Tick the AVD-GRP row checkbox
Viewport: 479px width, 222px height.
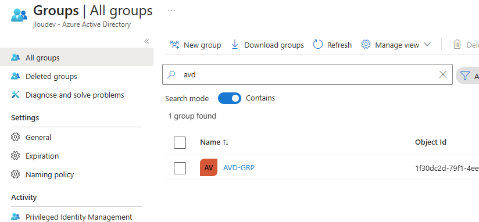(180, 169)
